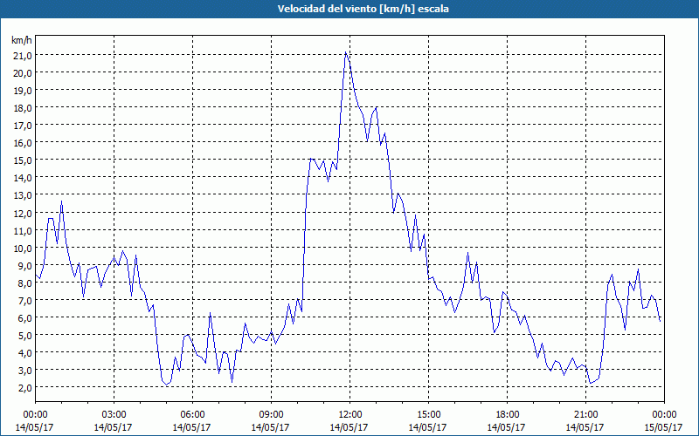Click the wind speed peak near 12:00

[x=345, y=52]
